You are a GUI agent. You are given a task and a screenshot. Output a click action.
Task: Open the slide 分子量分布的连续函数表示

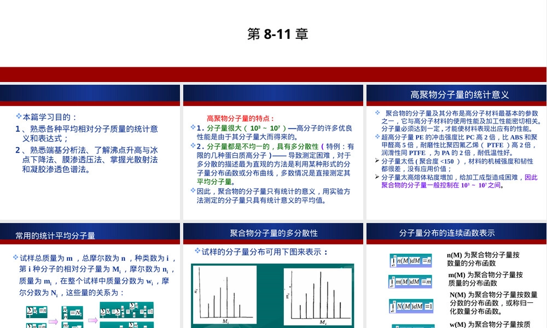coord(456,276)
